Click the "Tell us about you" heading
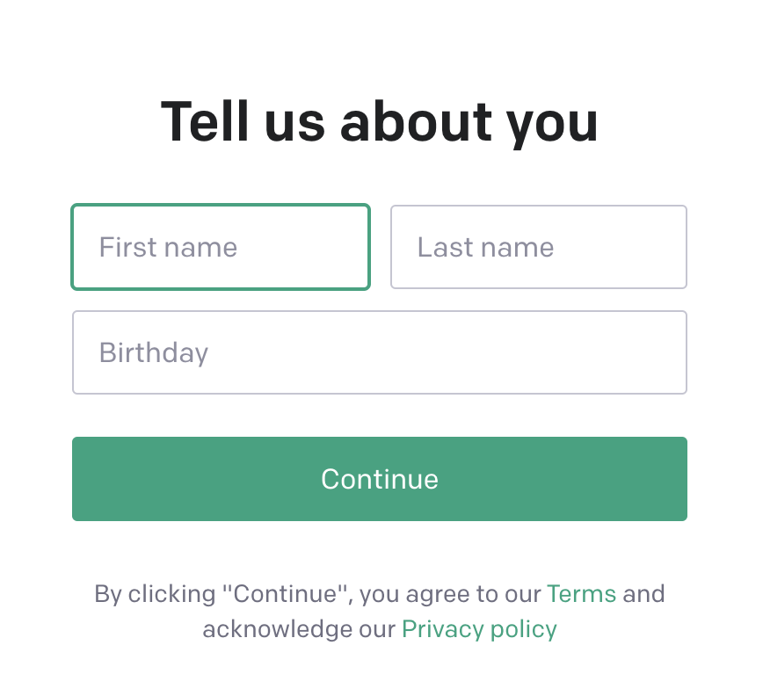 coord(379,121)
